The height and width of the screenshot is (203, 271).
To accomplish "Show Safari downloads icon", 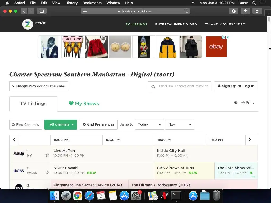I will 233,11.
